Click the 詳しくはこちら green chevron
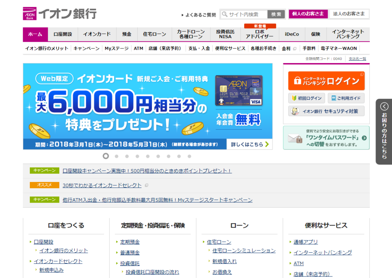392x278 pixels. (267, 145)
